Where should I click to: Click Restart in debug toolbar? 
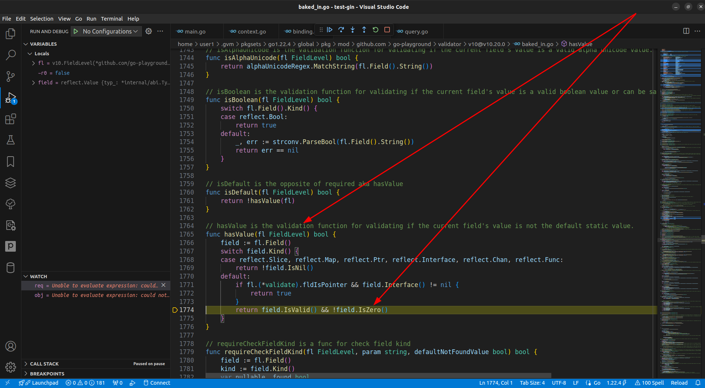coord(376,30)
